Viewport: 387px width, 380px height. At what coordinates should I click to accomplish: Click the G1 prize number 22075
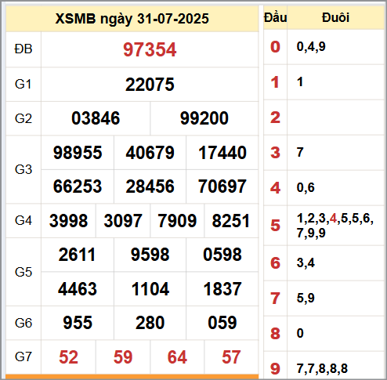point(150,85)
